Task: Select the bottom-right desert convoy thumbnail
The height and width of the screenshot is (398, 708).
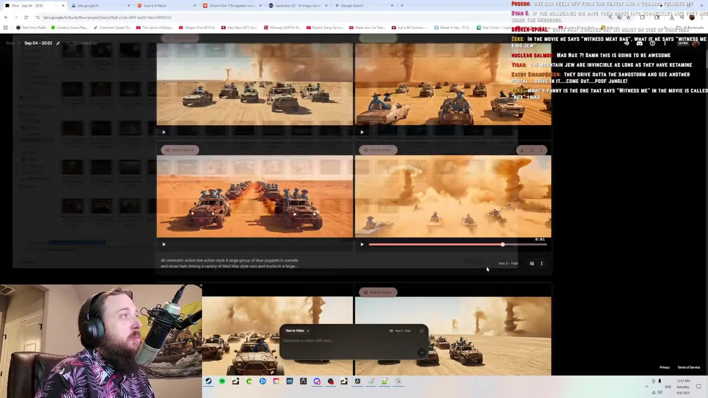Action: click(452, 336)
